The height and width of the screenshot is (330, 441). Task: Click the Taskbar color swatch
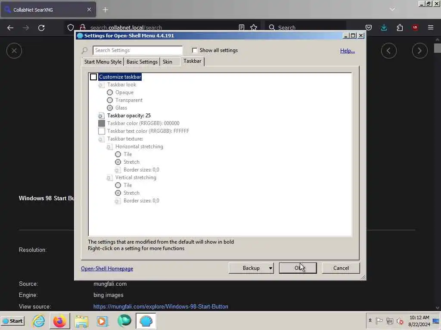[102, 123]
